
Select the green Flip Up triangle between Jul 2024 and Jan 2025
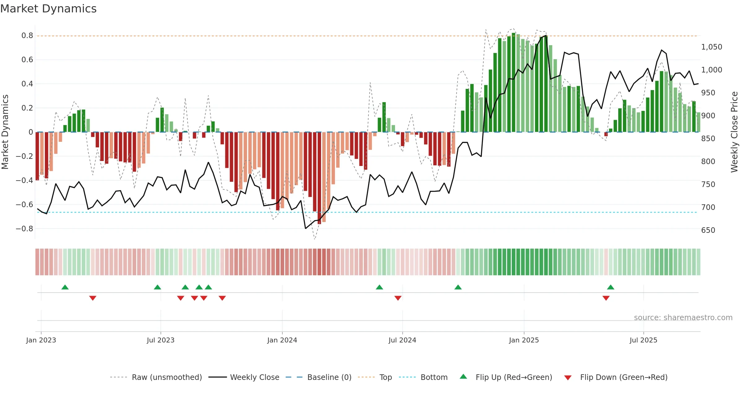coord(458,287)
